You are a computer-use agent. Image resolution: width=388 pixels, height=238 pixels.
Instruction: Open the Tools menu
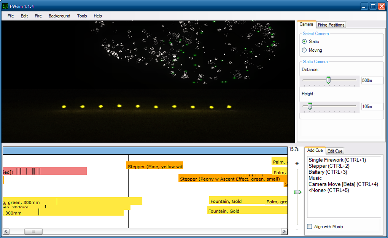tap(82, 16)
